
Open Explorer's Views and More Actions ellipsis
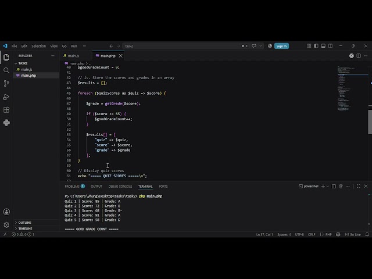(53, 56)
